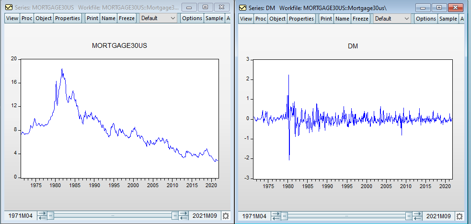Click Name button in DM window
Screen dimensions: 471x224
342,19
